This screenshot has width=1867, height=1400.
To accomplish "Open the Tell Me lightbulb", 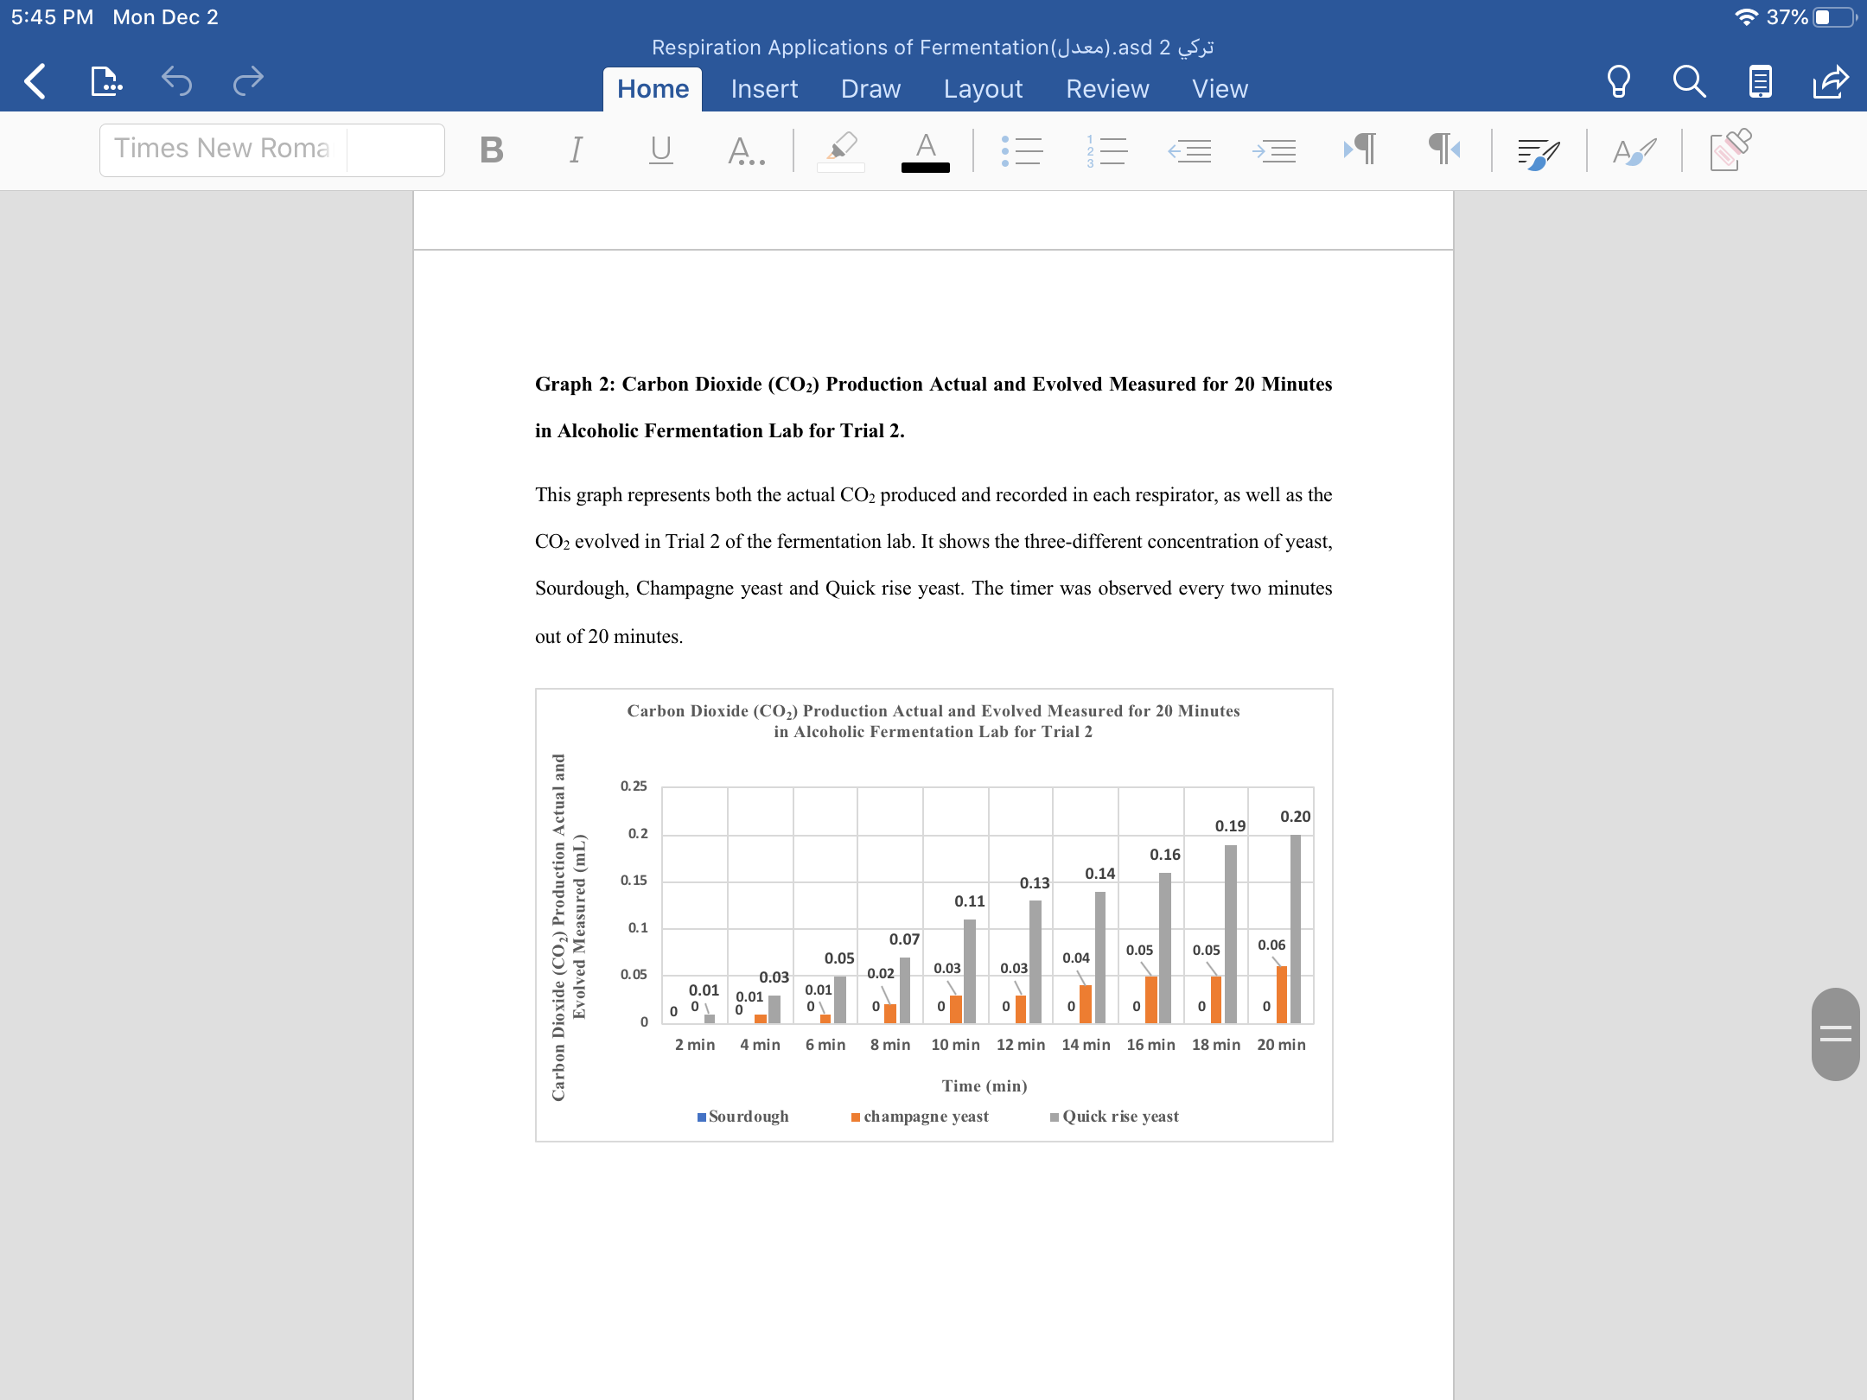I will (x=1618, y=81).
